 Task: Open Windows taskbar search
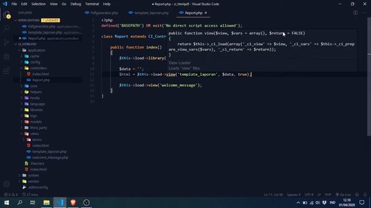tap(20, 203)
